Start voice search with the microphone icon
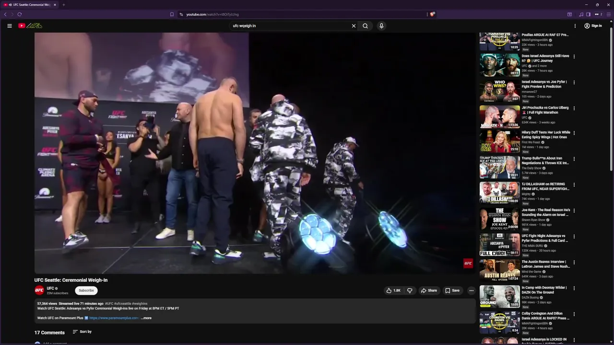 pyautogui.click(x=381, y=26)
